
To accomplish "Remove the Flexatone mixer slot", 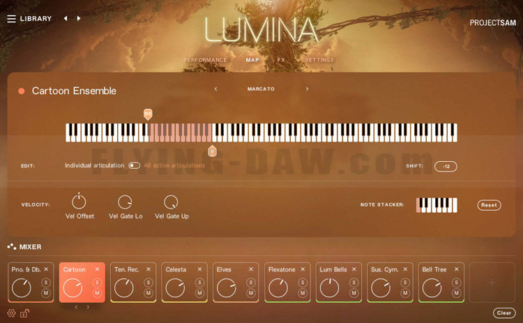I will pyautogui.click(x=303, y=269).
